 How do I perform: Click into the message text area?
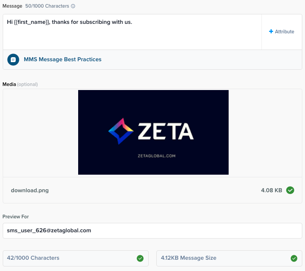[130, 34]
